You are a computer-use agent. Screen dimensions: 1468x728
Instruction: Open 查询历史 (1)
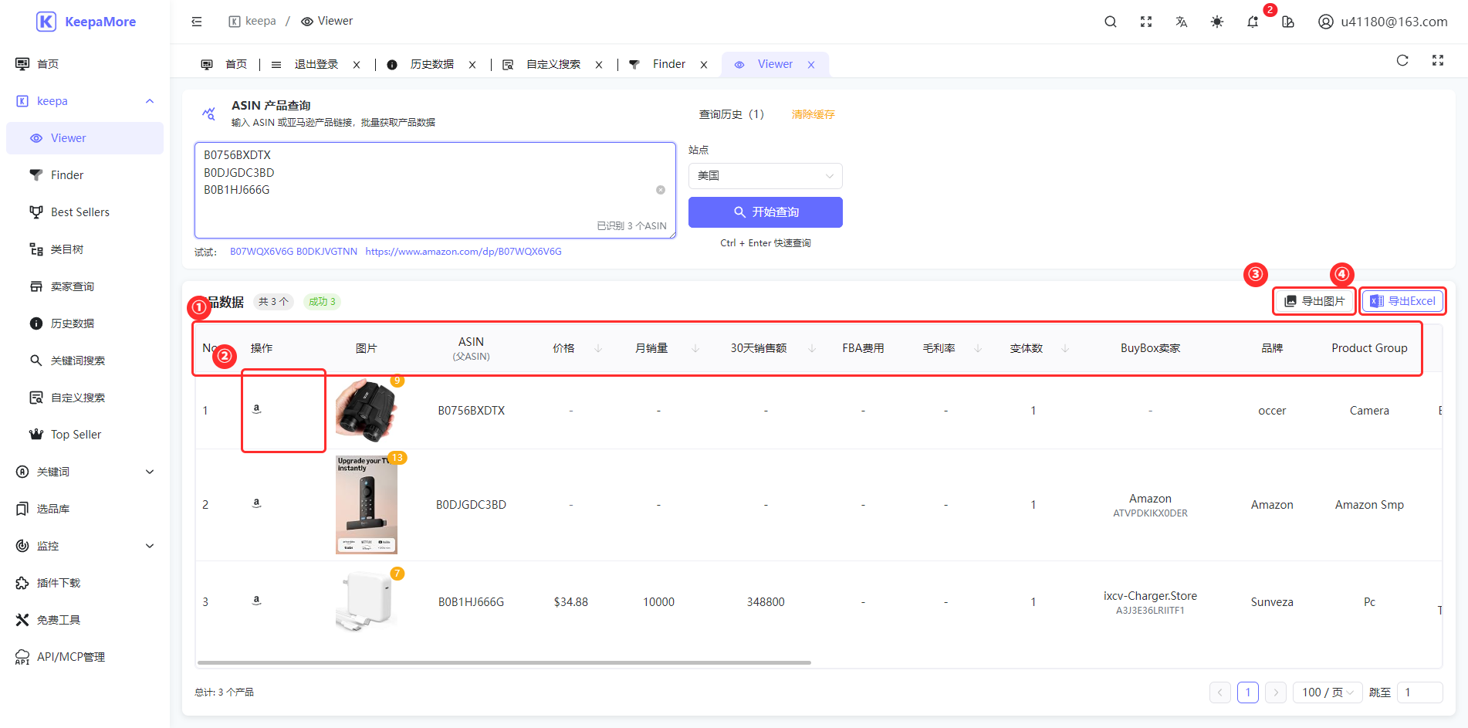(731, 114)
